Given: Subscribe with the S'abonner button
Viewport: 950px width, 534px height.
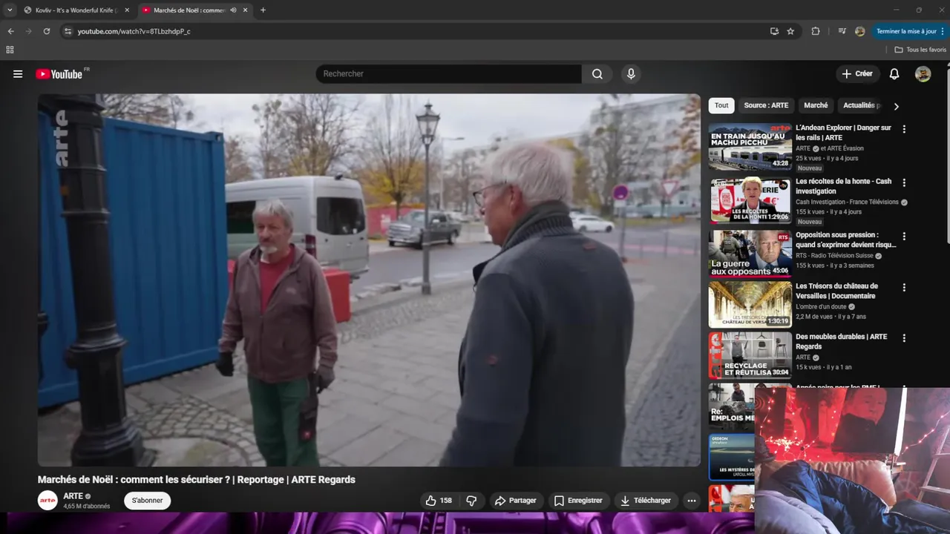Looking at the screenshot, I should (147, 501).
